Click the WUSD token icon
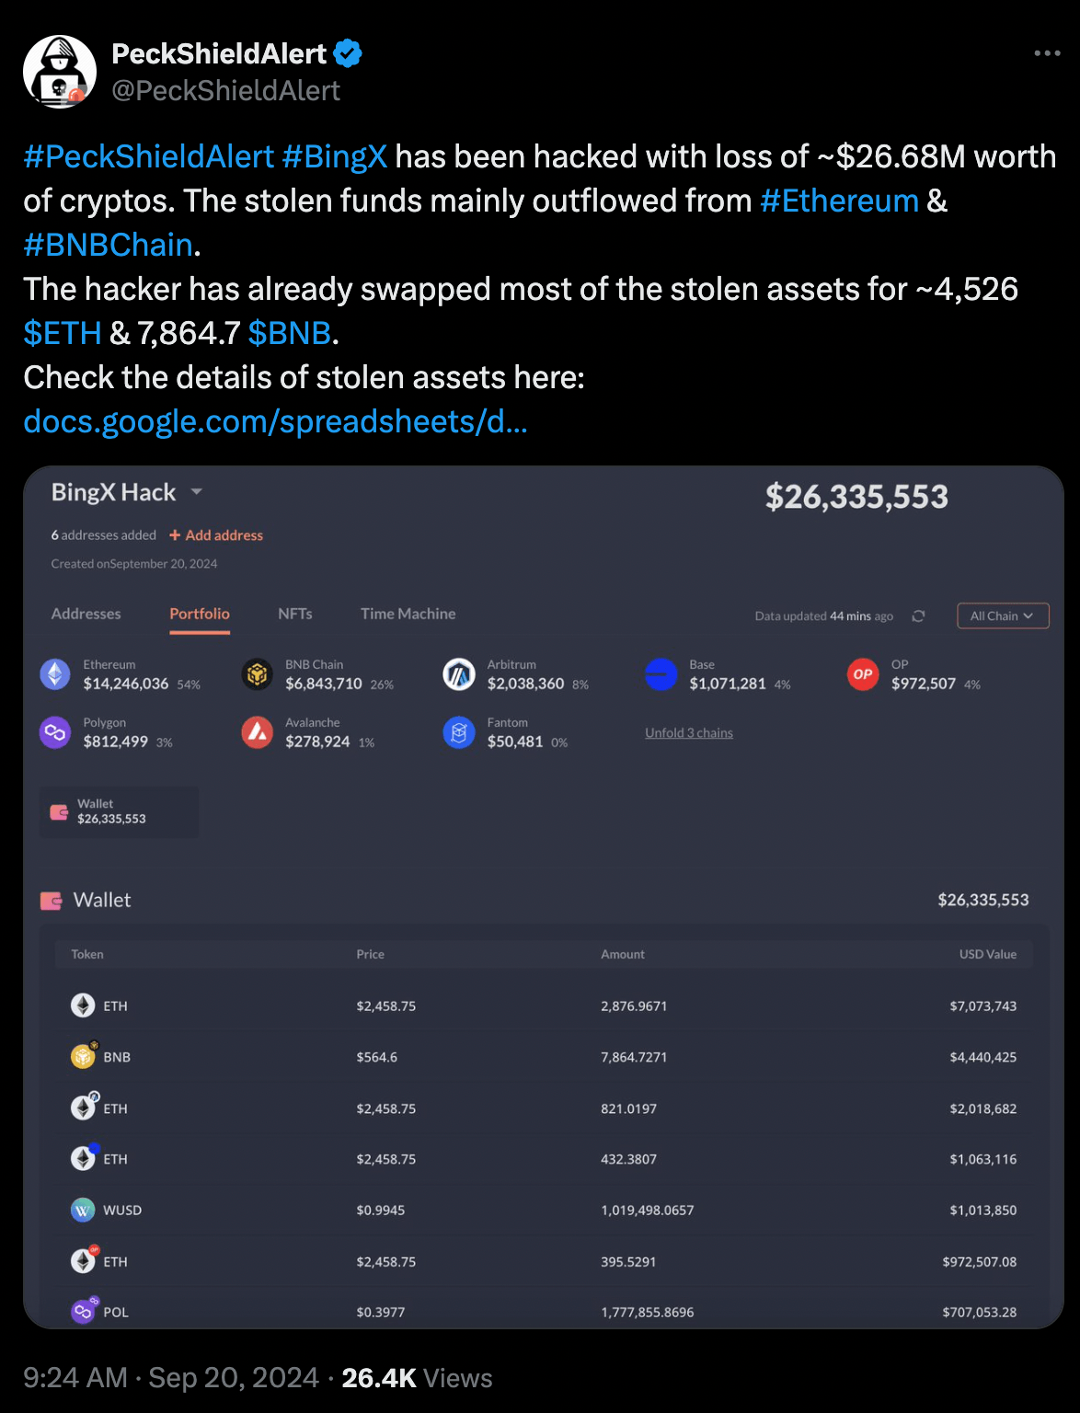 [83, 1210]
